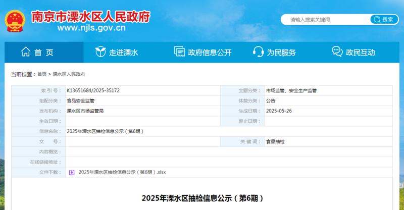Click the 发布机构 field label

tap(50, 111)
